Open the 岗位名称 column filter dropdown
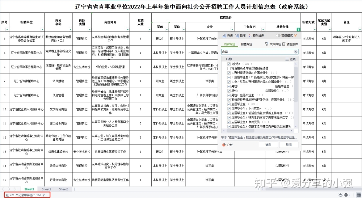The image size is (362, 198). click(71, 30)
